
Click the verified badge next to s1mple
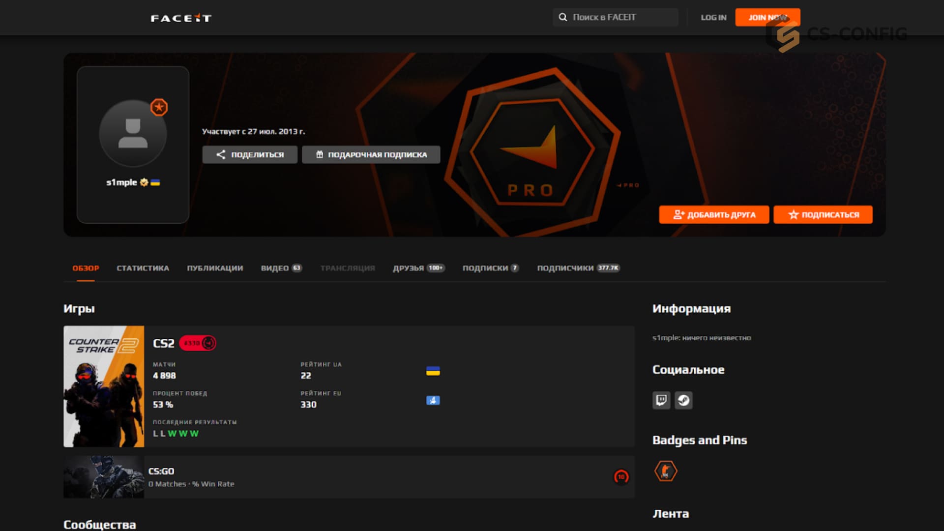pyautogui.click(x=144, y=182)
